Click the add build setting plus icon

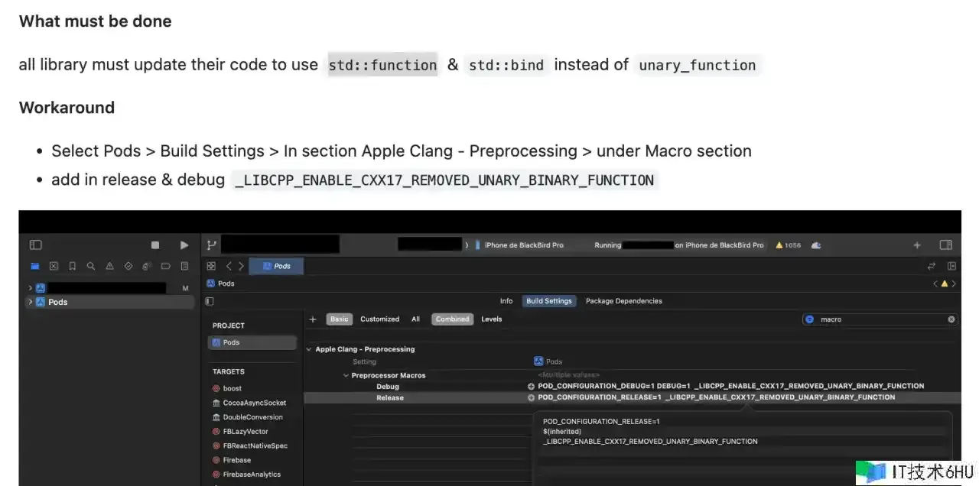coord(313,319)
